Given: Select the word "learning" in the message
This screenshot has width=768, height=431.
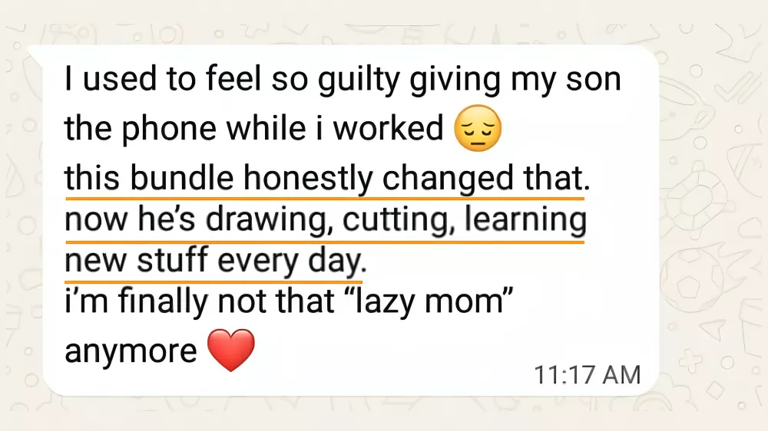Looking at the screenshot, I should (x=527, y=220).
